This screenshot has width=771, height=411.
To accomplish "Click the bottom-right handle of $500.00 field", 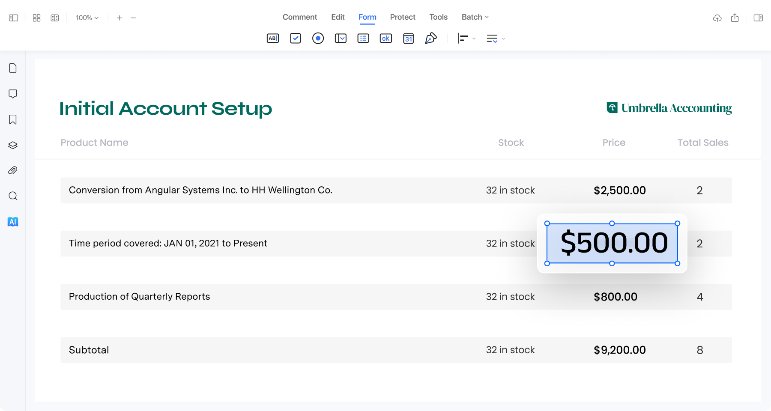I will (x=678, y=263).
